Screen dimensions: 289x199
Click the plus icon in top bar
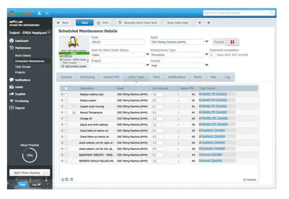(47, 13)
